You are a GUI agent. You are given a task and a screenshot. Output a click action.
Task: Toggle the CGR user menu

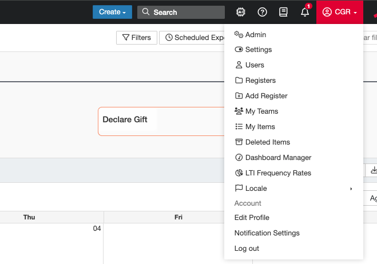339,12
